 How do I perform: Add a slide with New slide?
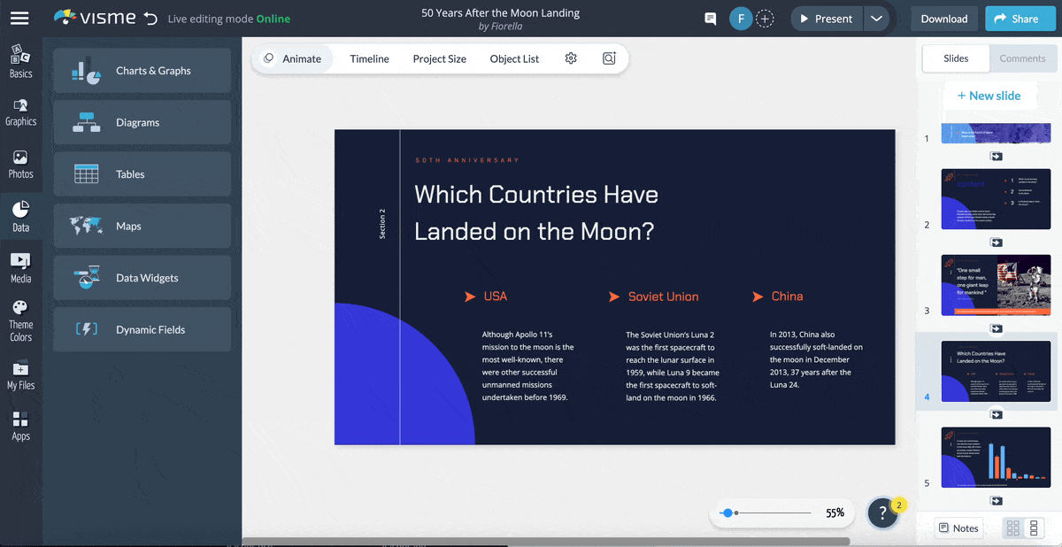[989, 96]
